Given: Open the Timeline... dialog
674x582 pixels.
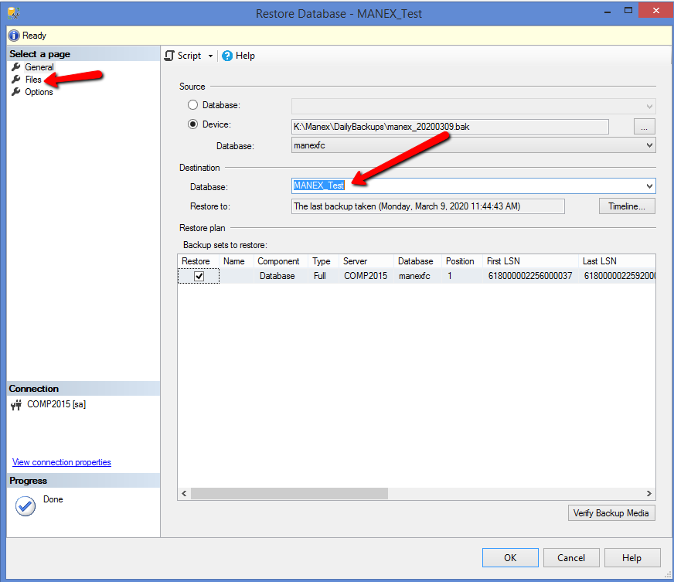Looking at the screenshot, I should click(x=627, y=206).
